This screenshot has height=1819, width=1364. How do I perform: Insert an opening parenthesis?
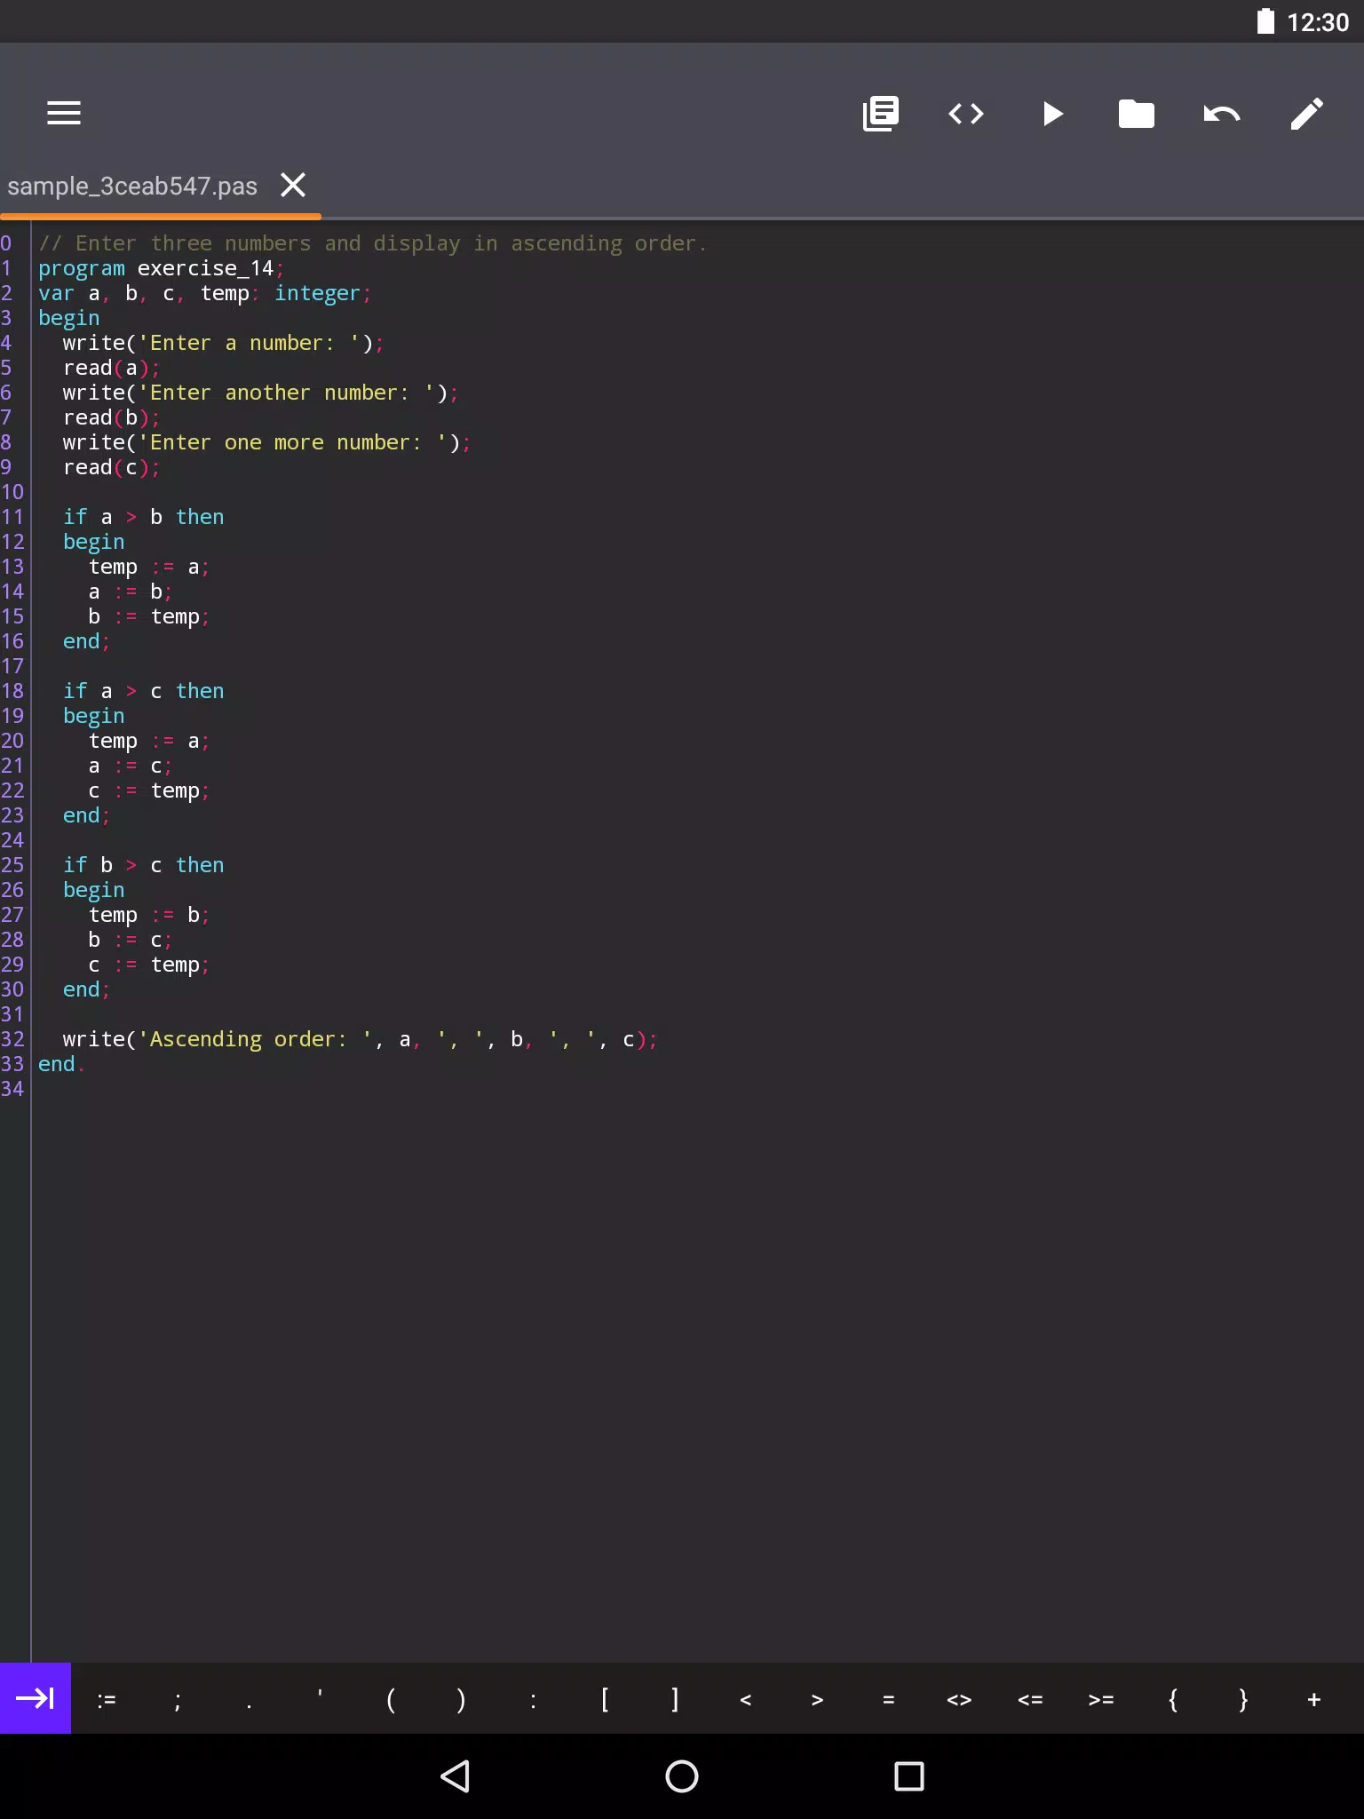tap(391, 1700)
